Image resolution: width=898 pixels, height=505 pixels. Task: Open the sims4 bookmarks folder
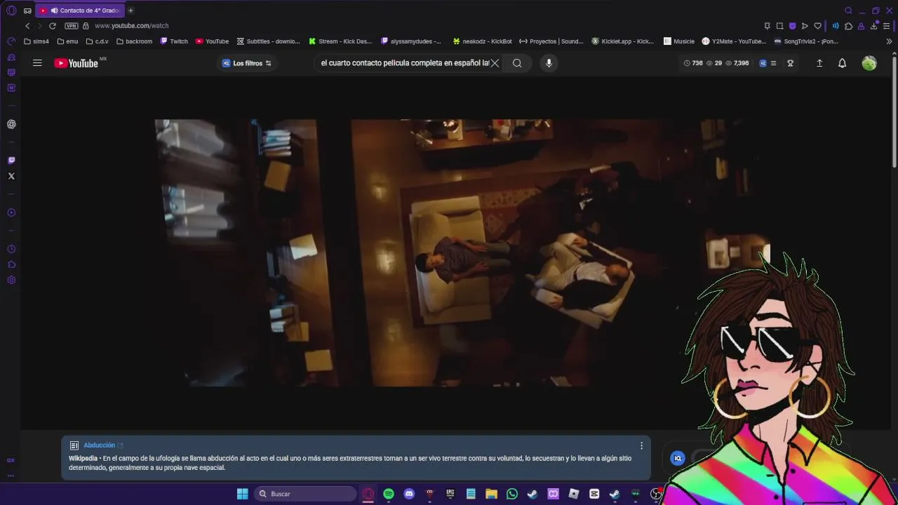pyautogui.click(x=36, y=41)
